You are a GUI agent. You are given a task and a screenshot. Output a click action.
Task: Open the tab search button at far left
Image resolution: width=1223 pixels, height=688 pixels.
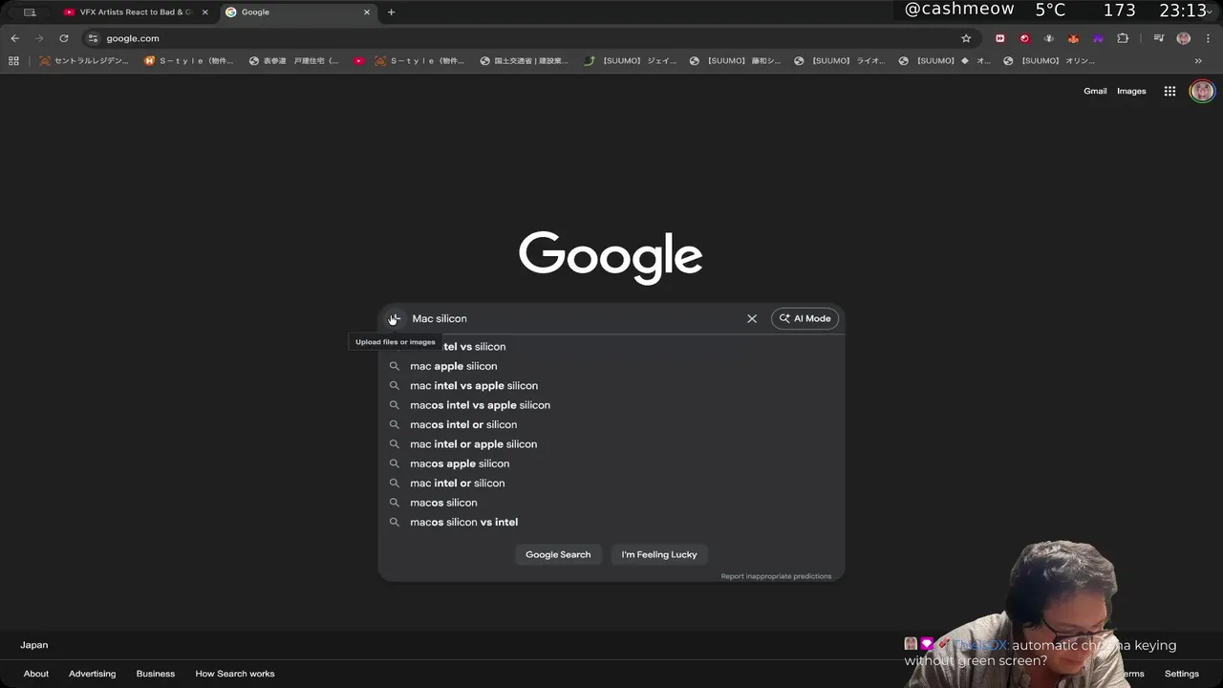[30, 12]
